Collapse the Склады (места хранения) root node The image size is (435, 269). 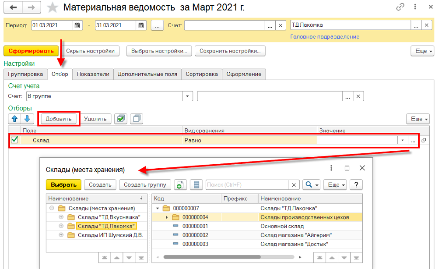coord(52,209)
